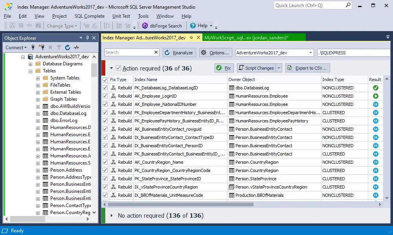Screen dimensions: 393x235
Task: Expand the System Tables folder node
Action: tap(38, 78)
